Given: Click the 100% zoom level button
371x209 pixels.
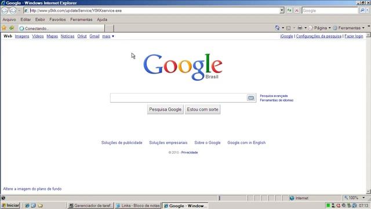Looking at the screenshot, I should tap(351, 198).
